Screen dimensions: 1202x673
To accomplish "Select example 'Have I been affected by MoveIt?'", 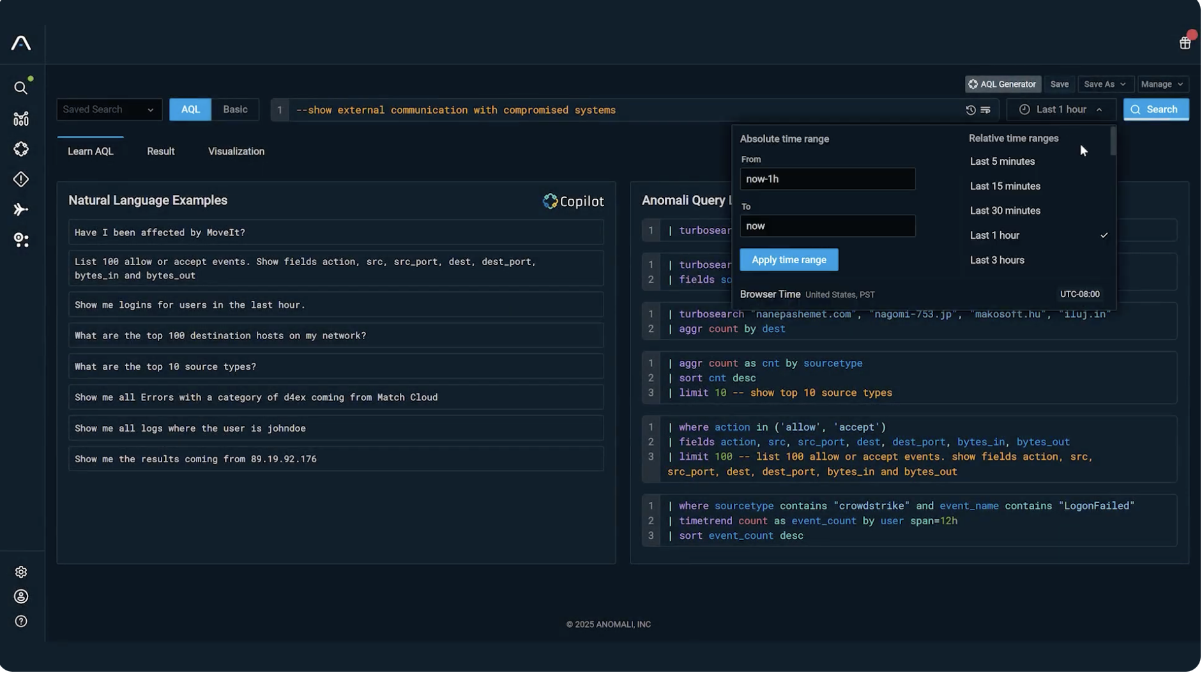I will [x=336, y=232].
